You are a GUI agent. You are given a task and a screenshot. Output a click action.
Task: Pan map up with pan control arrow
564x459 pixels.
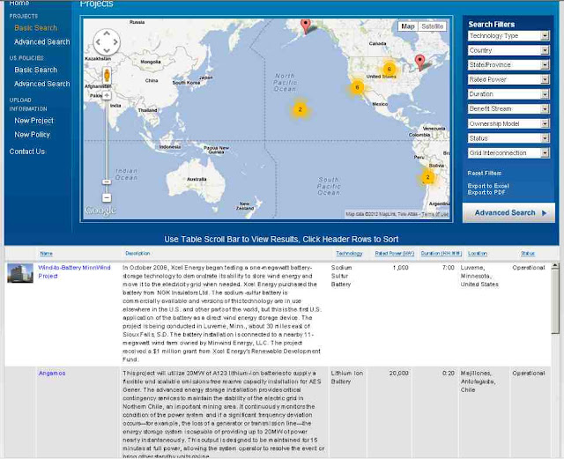coord(107,33)
